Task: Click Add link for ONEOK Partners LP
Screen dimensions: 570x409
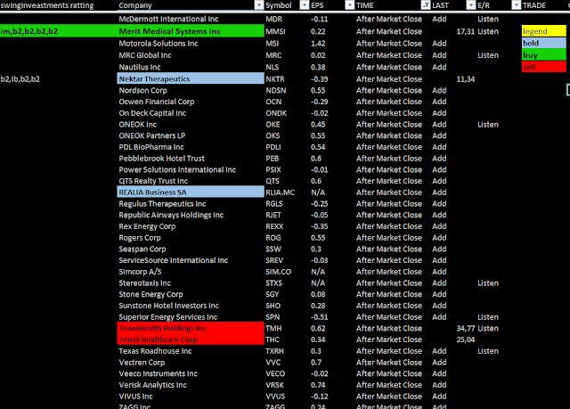Action: point(439,135)
